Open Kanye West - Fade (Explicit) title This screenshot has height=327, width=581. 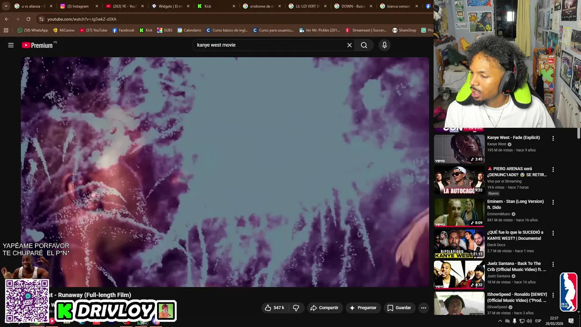[x=513, y=138]
